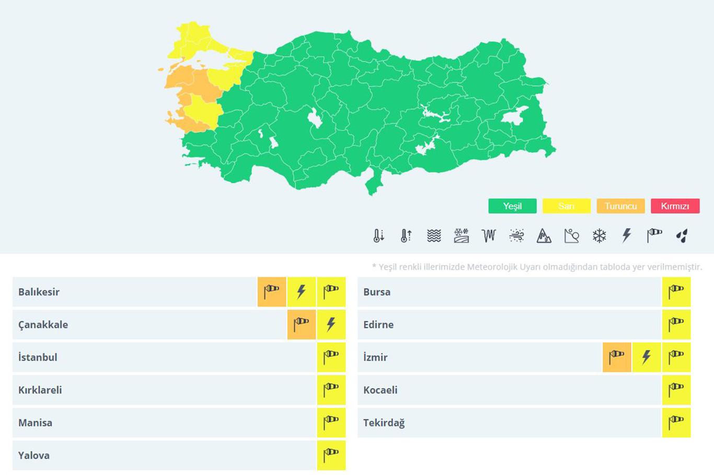This screenshot has width=714, height=475.
Task: Open Balıkesir's orange wind warning
Action: 272,292
